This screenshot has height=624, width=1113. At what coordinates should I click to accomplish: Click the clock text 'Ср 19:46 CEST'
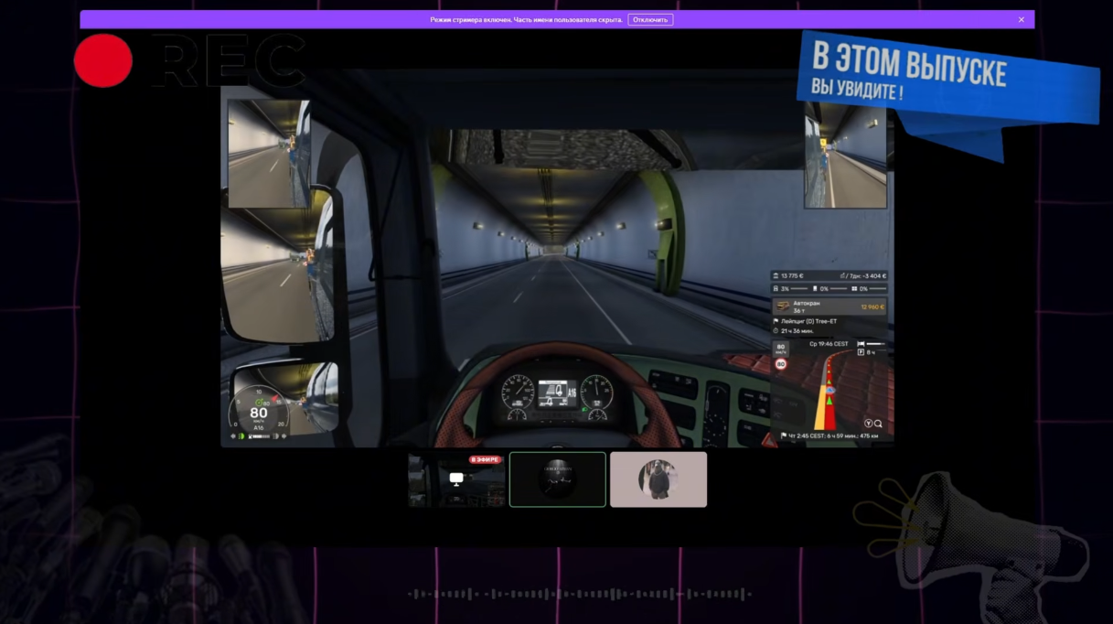click(829, 344)
